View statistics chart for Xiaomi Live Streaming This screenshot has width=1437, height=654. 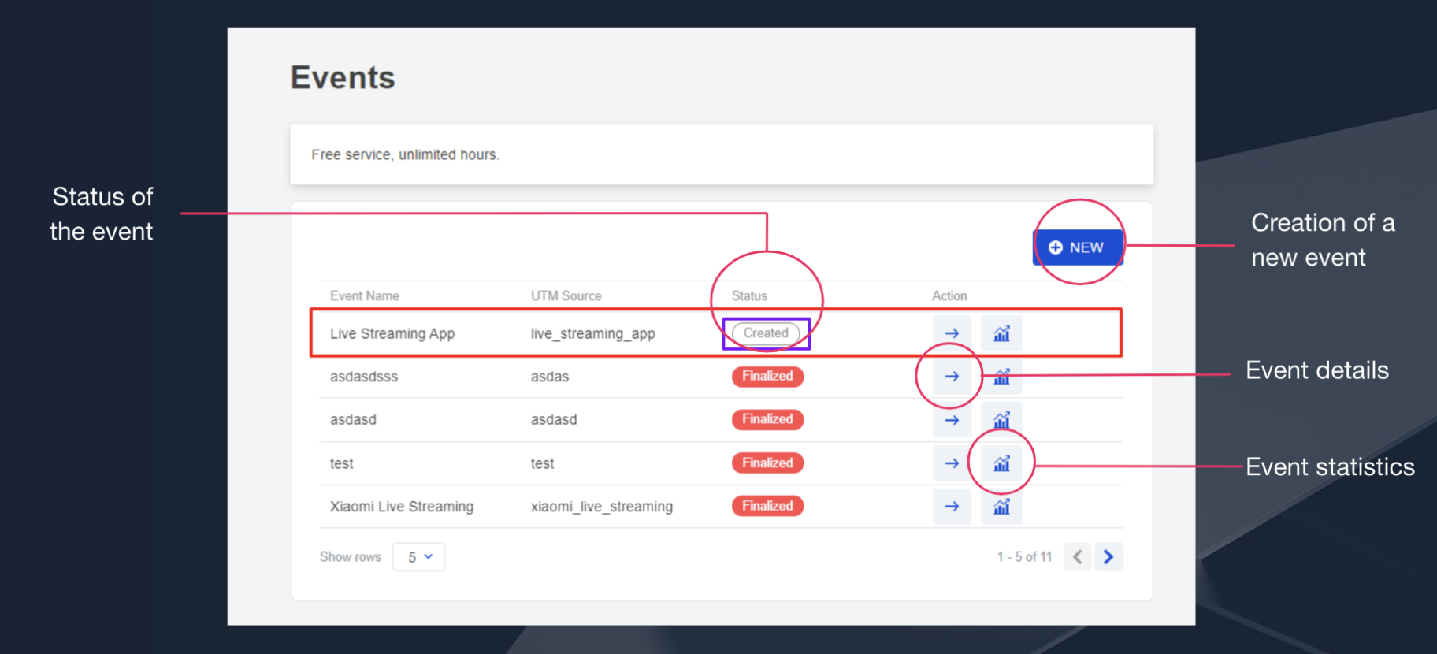click(x=1001, y=507)
